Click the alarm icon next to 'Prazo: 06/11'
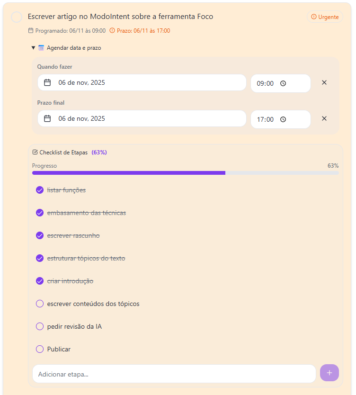This screenshot has width=356, height=395. [x=112, y=32]
